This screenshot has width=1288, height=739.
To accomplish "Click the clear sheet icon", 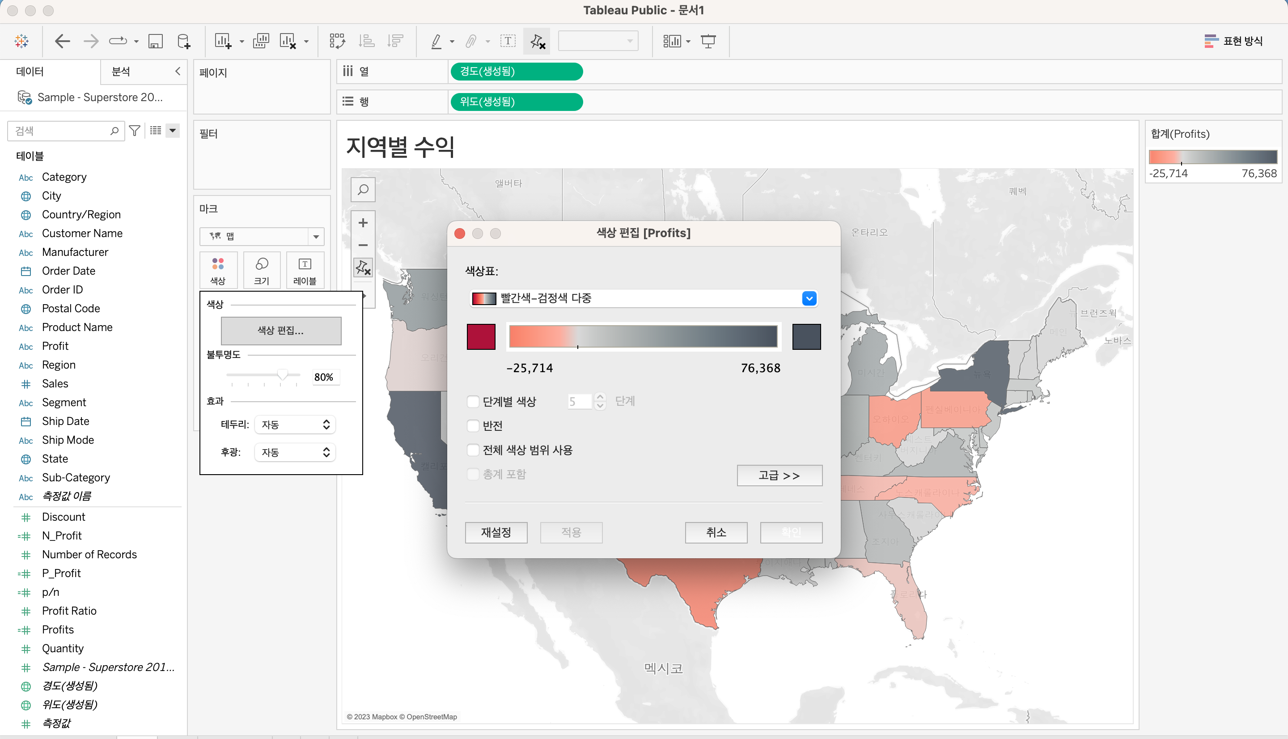I will pos(288,41).
